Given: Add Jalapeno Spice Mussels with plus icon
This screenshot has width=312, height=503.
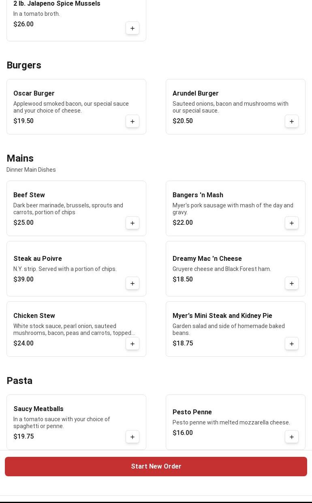Looking at the screenshot, I should pos(132,28).
